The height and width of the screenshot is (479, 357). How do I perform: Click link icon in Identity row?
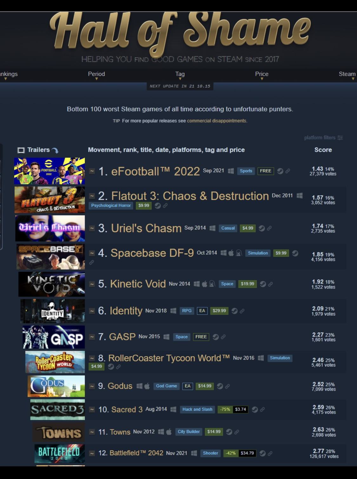click(x=242, y=311)
